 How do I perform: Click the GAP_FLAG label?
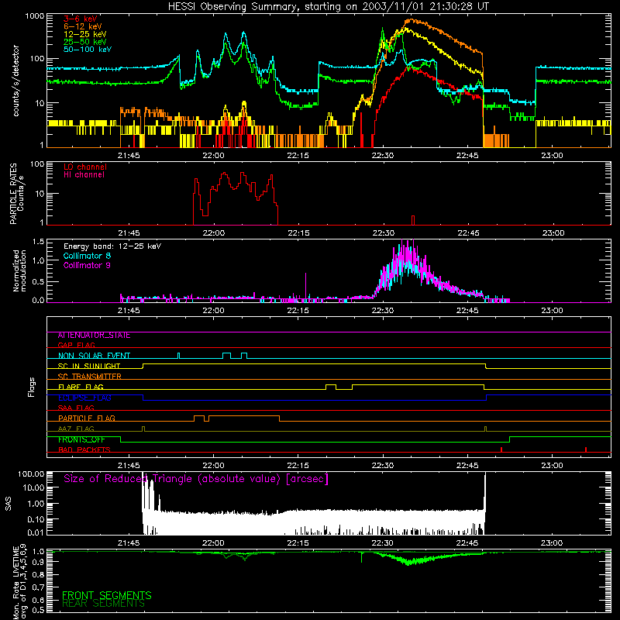tap(76, 345)
